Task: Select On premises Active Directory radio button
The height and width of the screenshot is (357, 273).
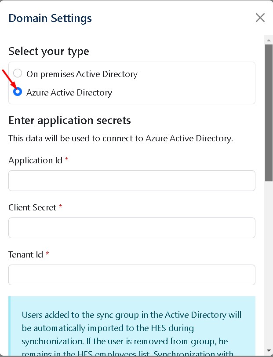Action: pos(18,74)
